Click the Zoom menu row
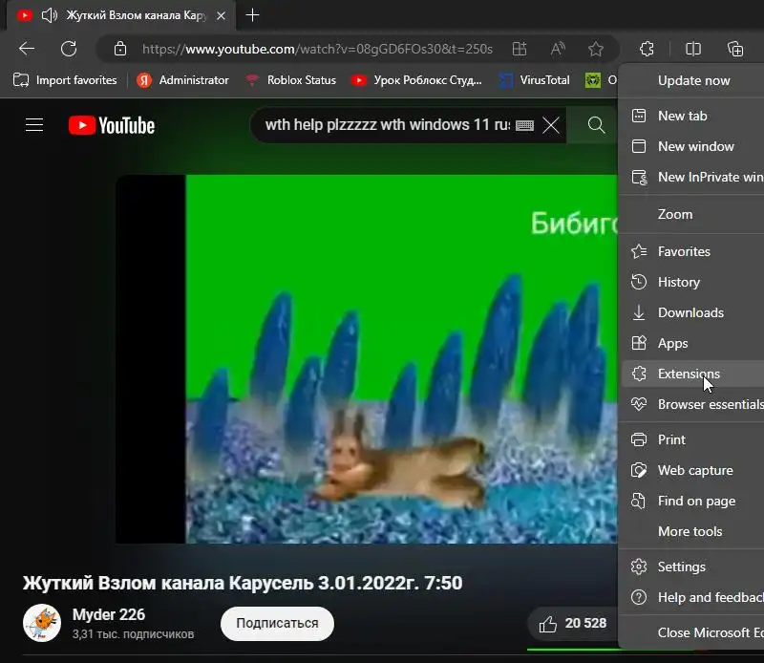 (693, 215)
